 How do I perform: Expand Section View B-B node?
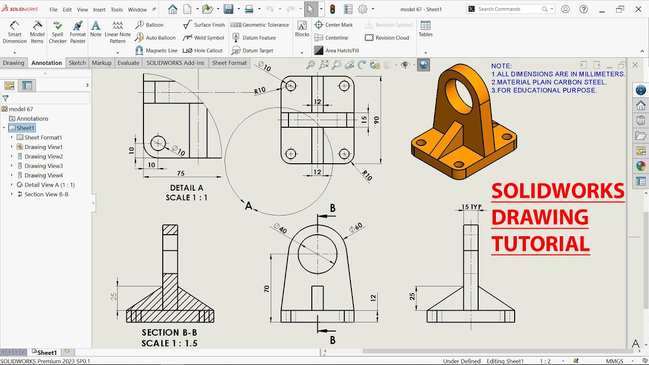pos(12,194)
